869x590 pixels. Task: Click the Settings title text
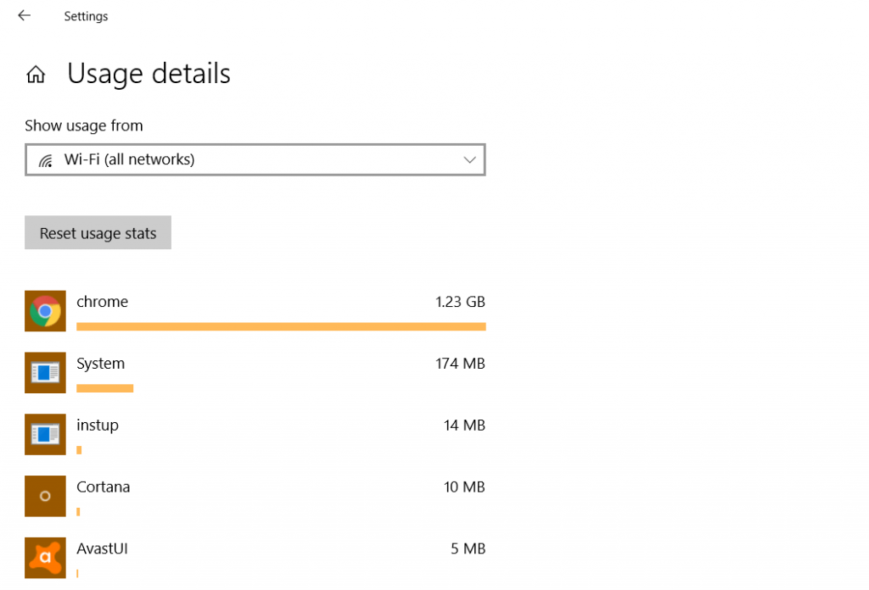[86, 16]
